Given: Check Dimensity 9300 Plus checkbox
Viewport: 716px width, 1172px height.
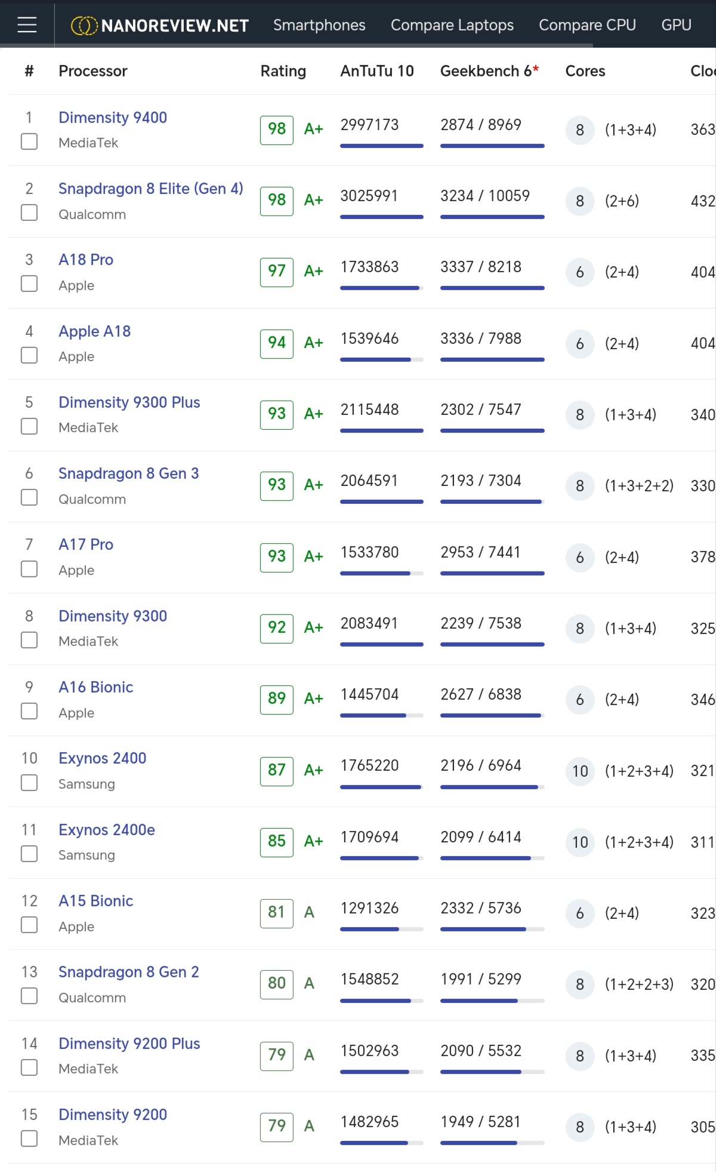Looking at the screenshot, I should pos(29,426).
